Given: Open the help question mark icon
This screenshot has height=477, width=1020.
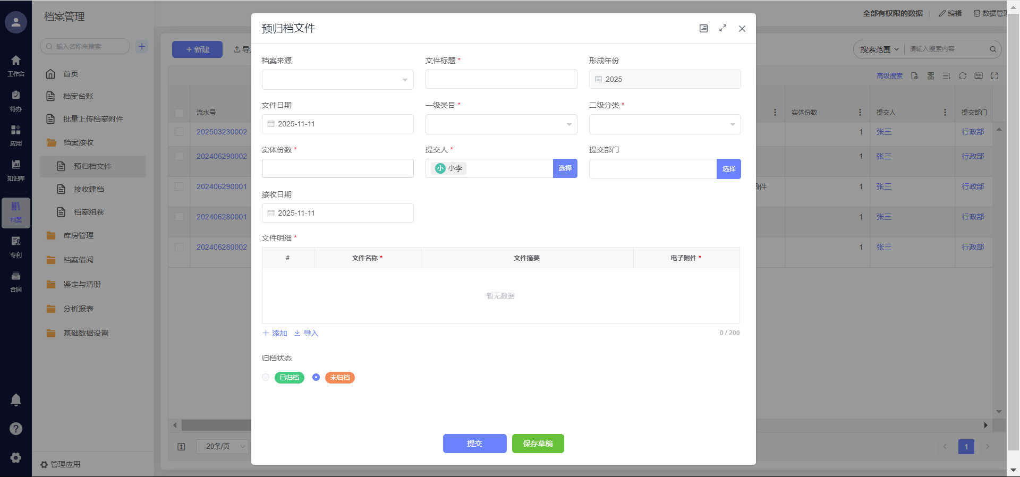Looking at the screenshot, I should tap(16, 429).
